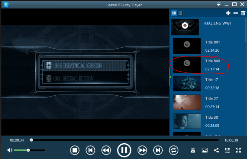The width and height of the screenshot is (247, 159).
Task: Click the total duration 10:08:39
Action: click(x=231, y=140)
